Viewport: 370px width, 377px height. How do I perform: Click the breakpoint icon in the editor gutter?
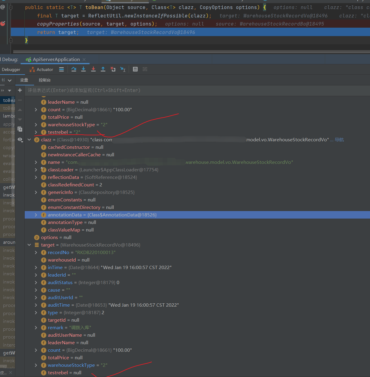(x=3, y=23)
